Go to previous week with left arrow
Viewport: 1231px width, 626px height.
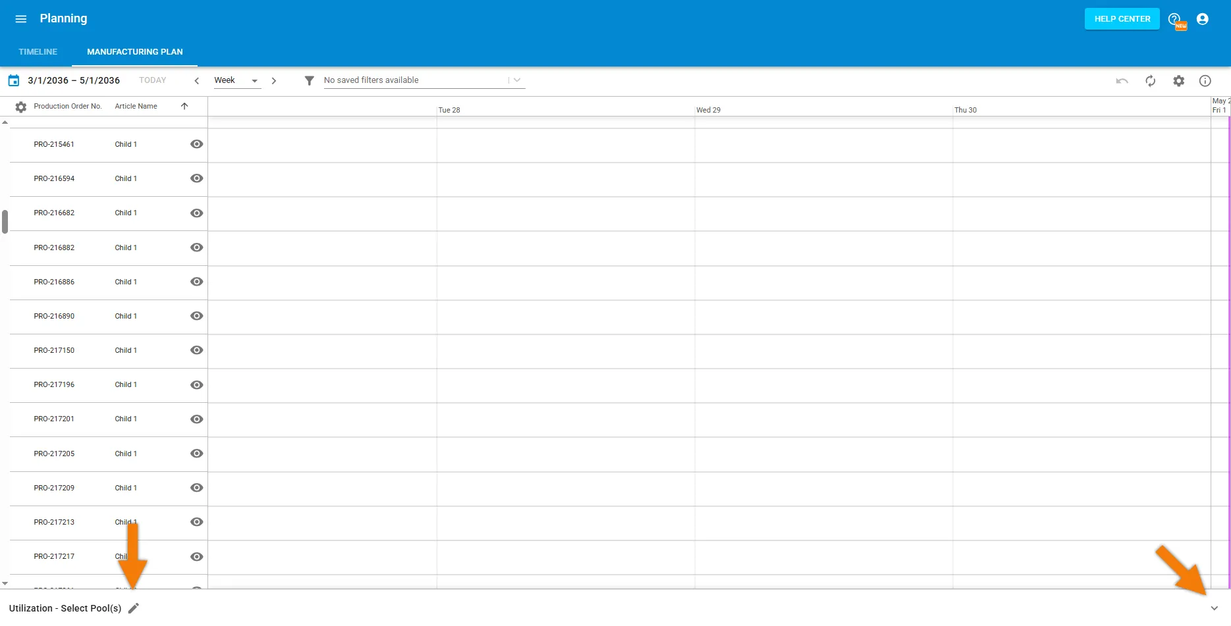point(196,81)
